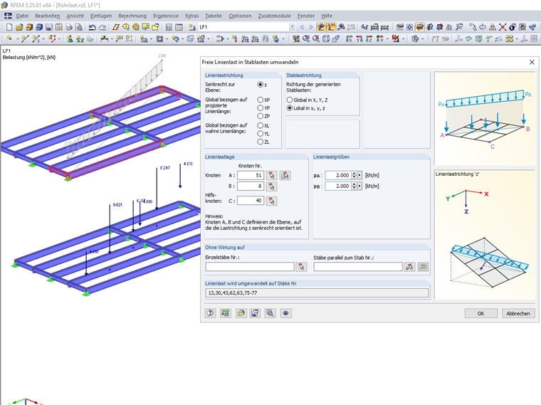
Task: Click multi-node pick icon beside node A
Action: [285, 175]
